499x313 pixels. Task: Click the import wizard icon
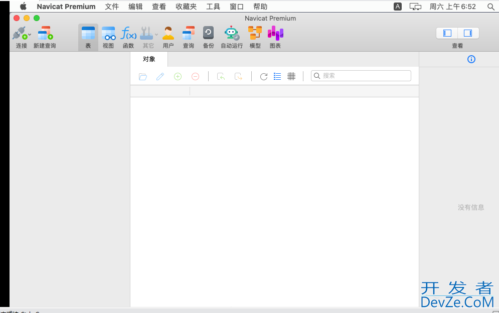tap(221, 76)
